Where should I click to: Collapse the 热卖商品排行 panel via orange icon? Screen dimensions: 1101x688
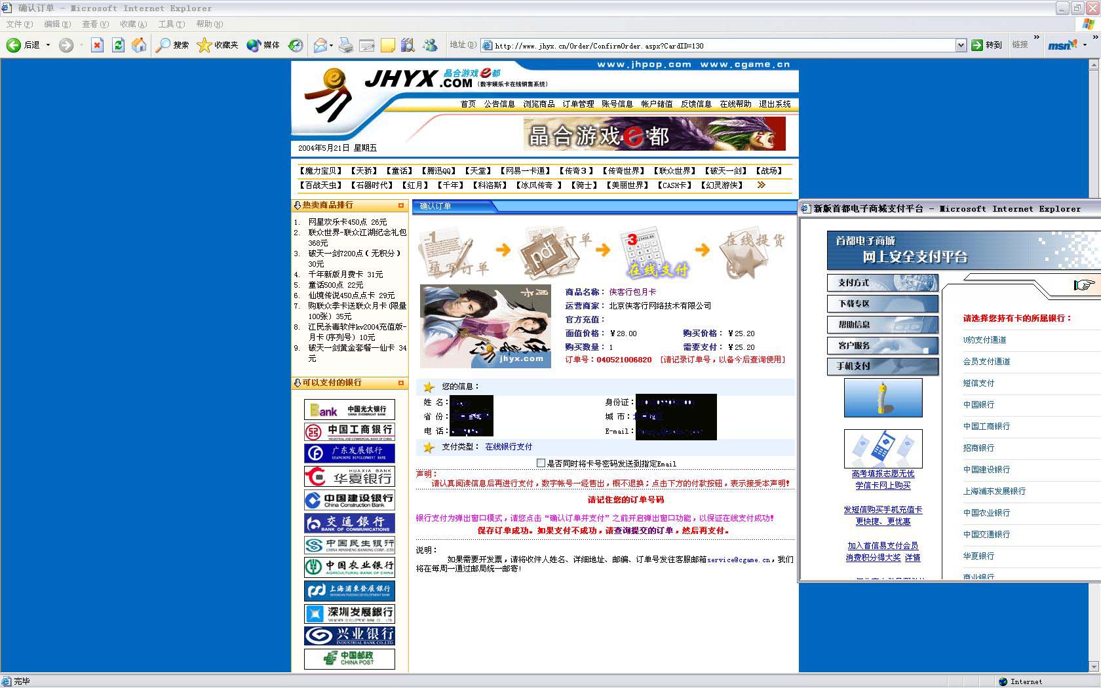point(401,206)
